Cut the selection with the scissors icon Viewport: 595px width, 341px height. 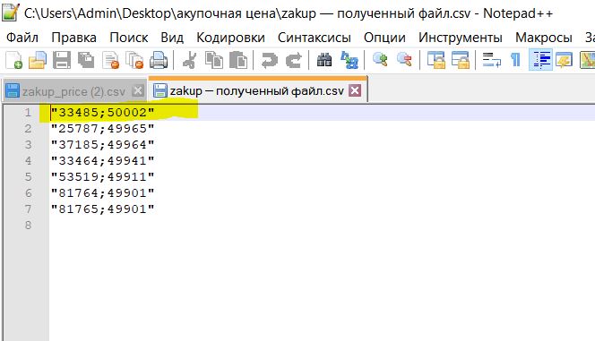click(x=190, y=60)
